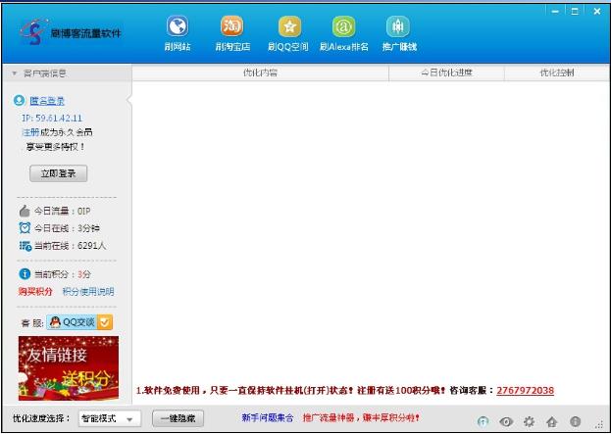
Task: Open the 刷QQ空间 star icon
Action: click(x=289, y=27)
